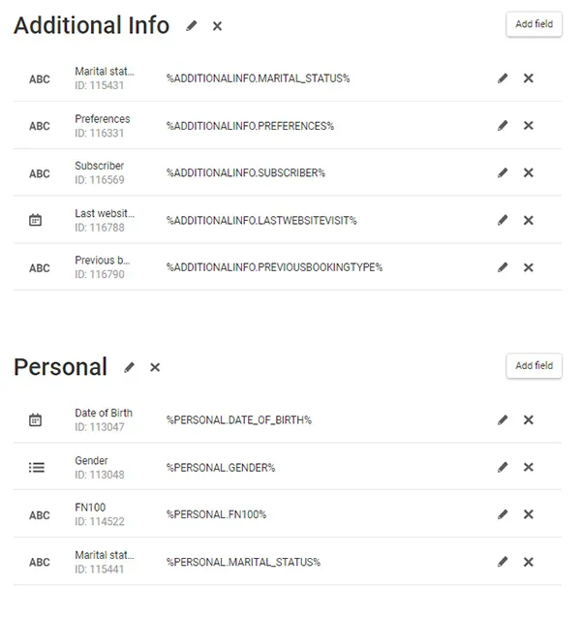This screenshot has width=581, height=618.
Task: Edit the Additional Info section title
Action: pyautogui.click(x=192, y=26)
